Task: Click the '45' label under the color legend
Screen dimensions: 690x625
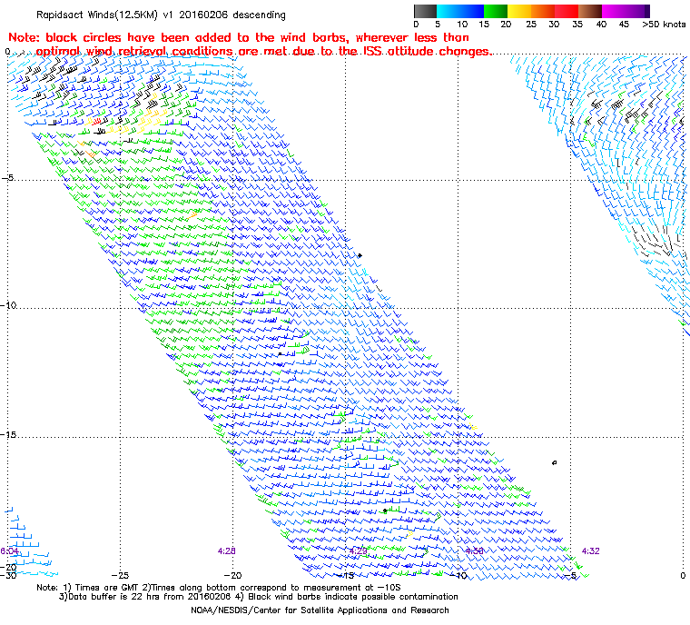Action: [624, 25]
